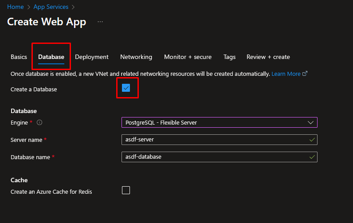Image resolution: width=353 pixels, height=223 pixels.
Task: Switch to the Basics tab
Action: 19,57
